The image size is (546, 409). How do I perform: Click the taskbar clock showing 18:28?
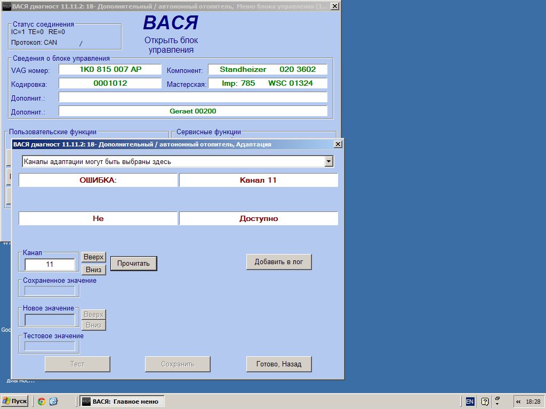point(533,402)
